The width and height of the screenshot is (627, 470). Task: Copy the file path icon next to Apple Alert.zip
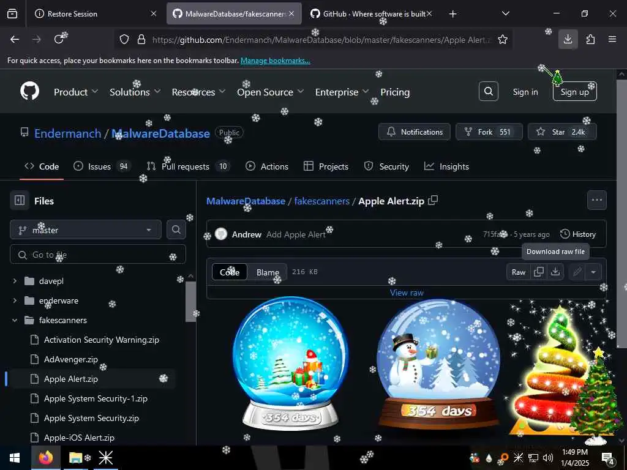tap(433, 200)
